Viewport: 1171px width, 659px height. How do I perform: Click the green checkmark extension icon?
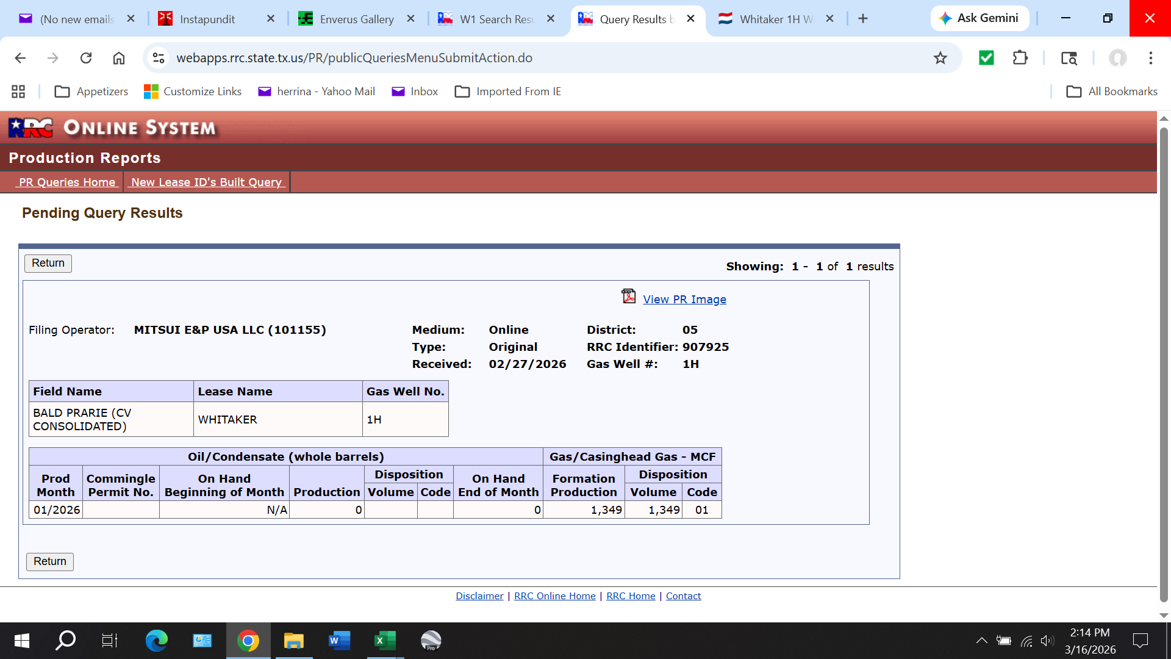click(986, 58)
